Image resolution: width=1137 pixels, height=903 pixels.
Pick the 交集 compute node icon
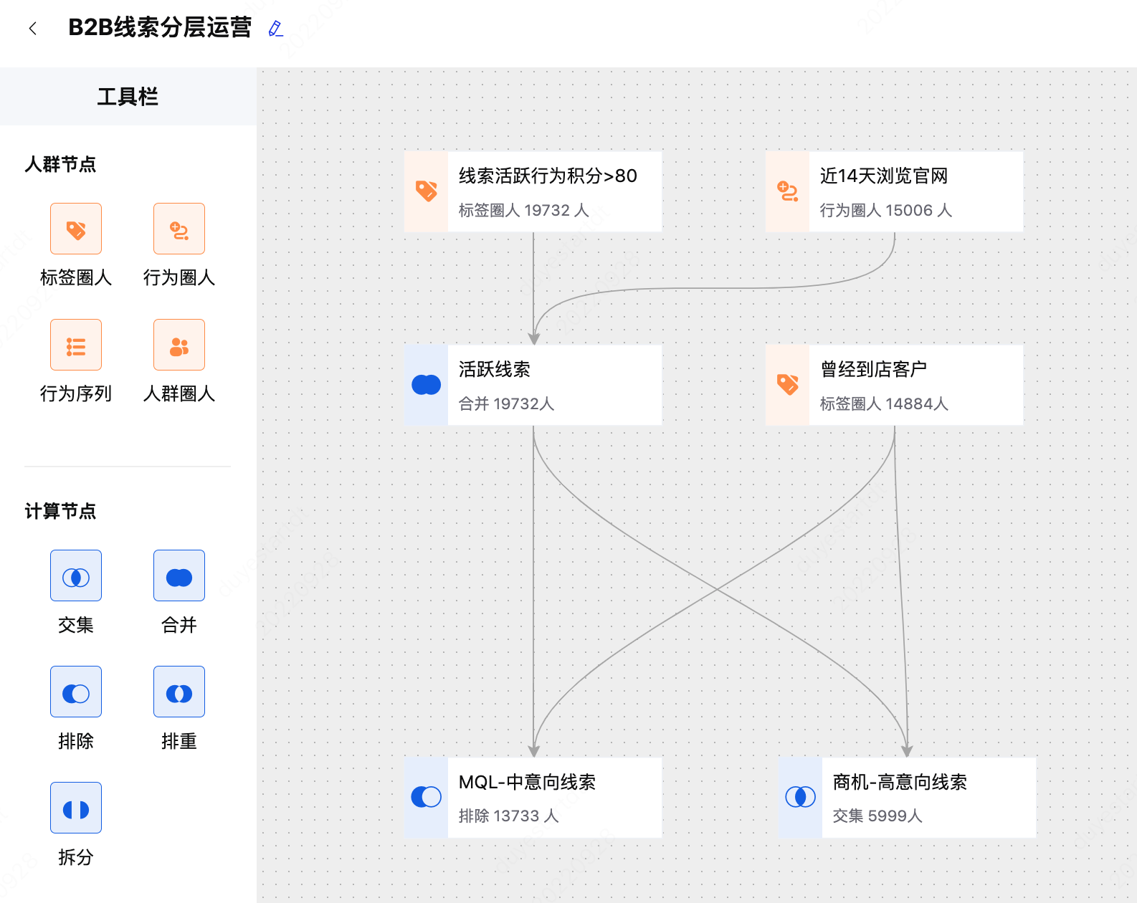pyautogui.click(x=76, y=575)
